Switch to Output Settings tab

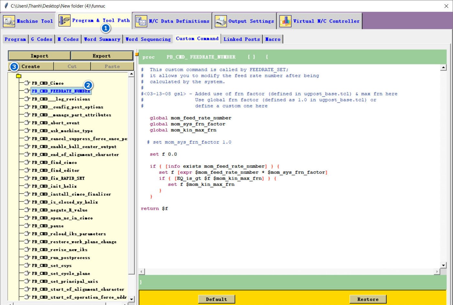click(x=244, y=21)
